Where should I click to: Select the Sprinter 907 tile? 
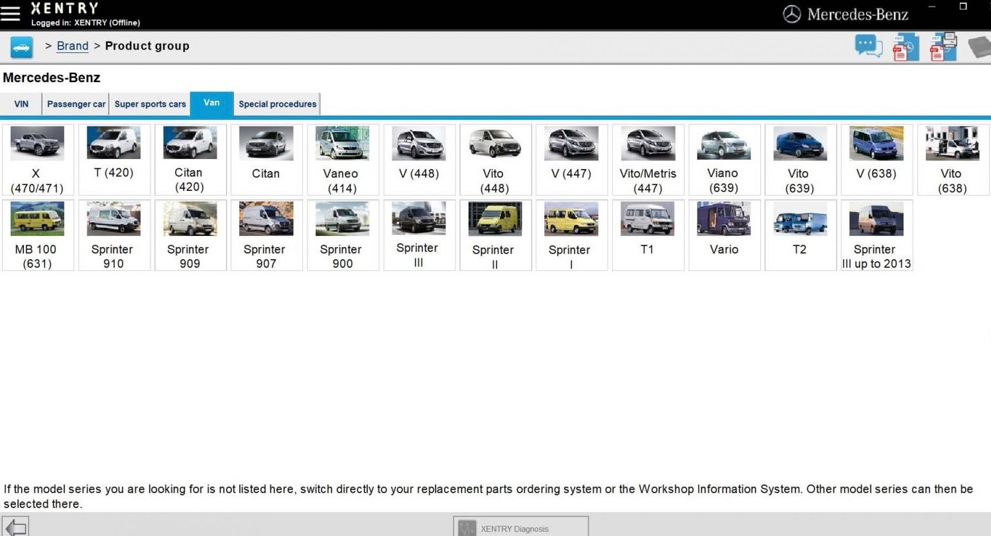(x=266, y=235)
